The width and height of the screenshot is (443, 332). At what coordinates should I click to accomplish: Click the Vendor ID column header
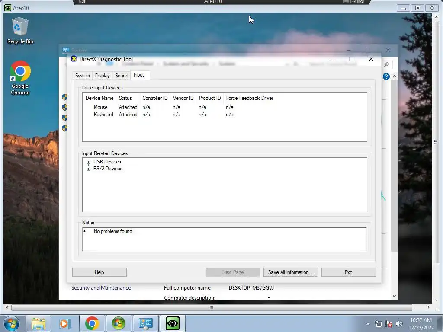point(183,98)
